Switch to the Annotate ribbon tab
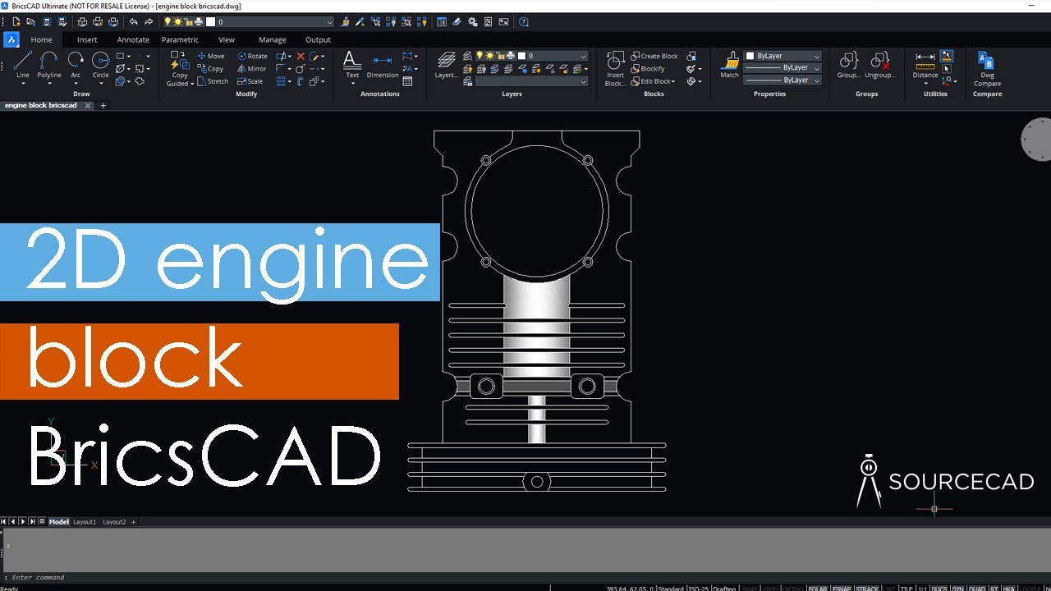 coord(133,39)
